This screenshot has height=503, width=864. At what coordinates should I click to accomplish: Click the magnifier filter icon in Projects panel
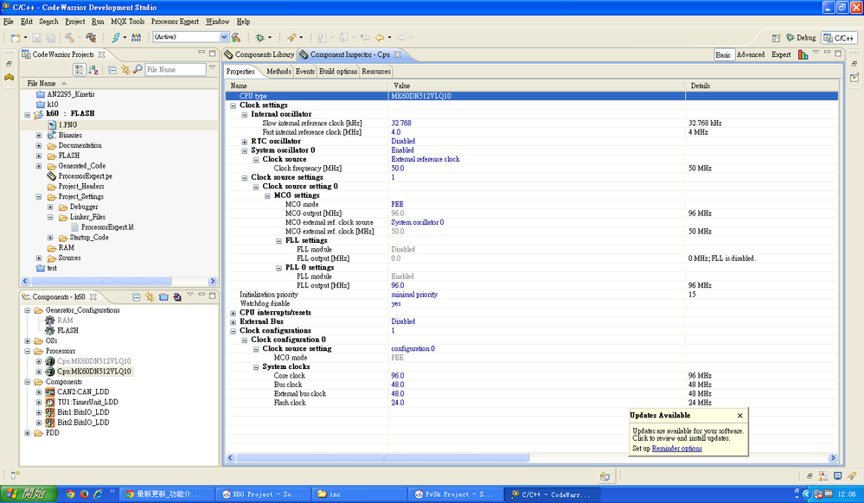click(138, 69)
